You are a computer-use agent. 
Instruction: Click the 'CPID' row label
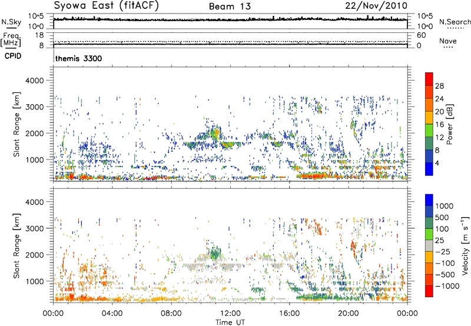coord(13,56)
